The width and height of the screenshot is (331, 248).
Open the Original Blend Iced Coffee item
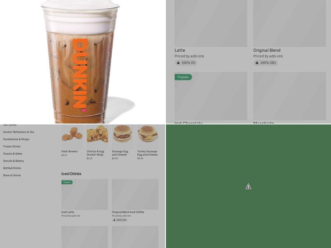tap(135, 200)
